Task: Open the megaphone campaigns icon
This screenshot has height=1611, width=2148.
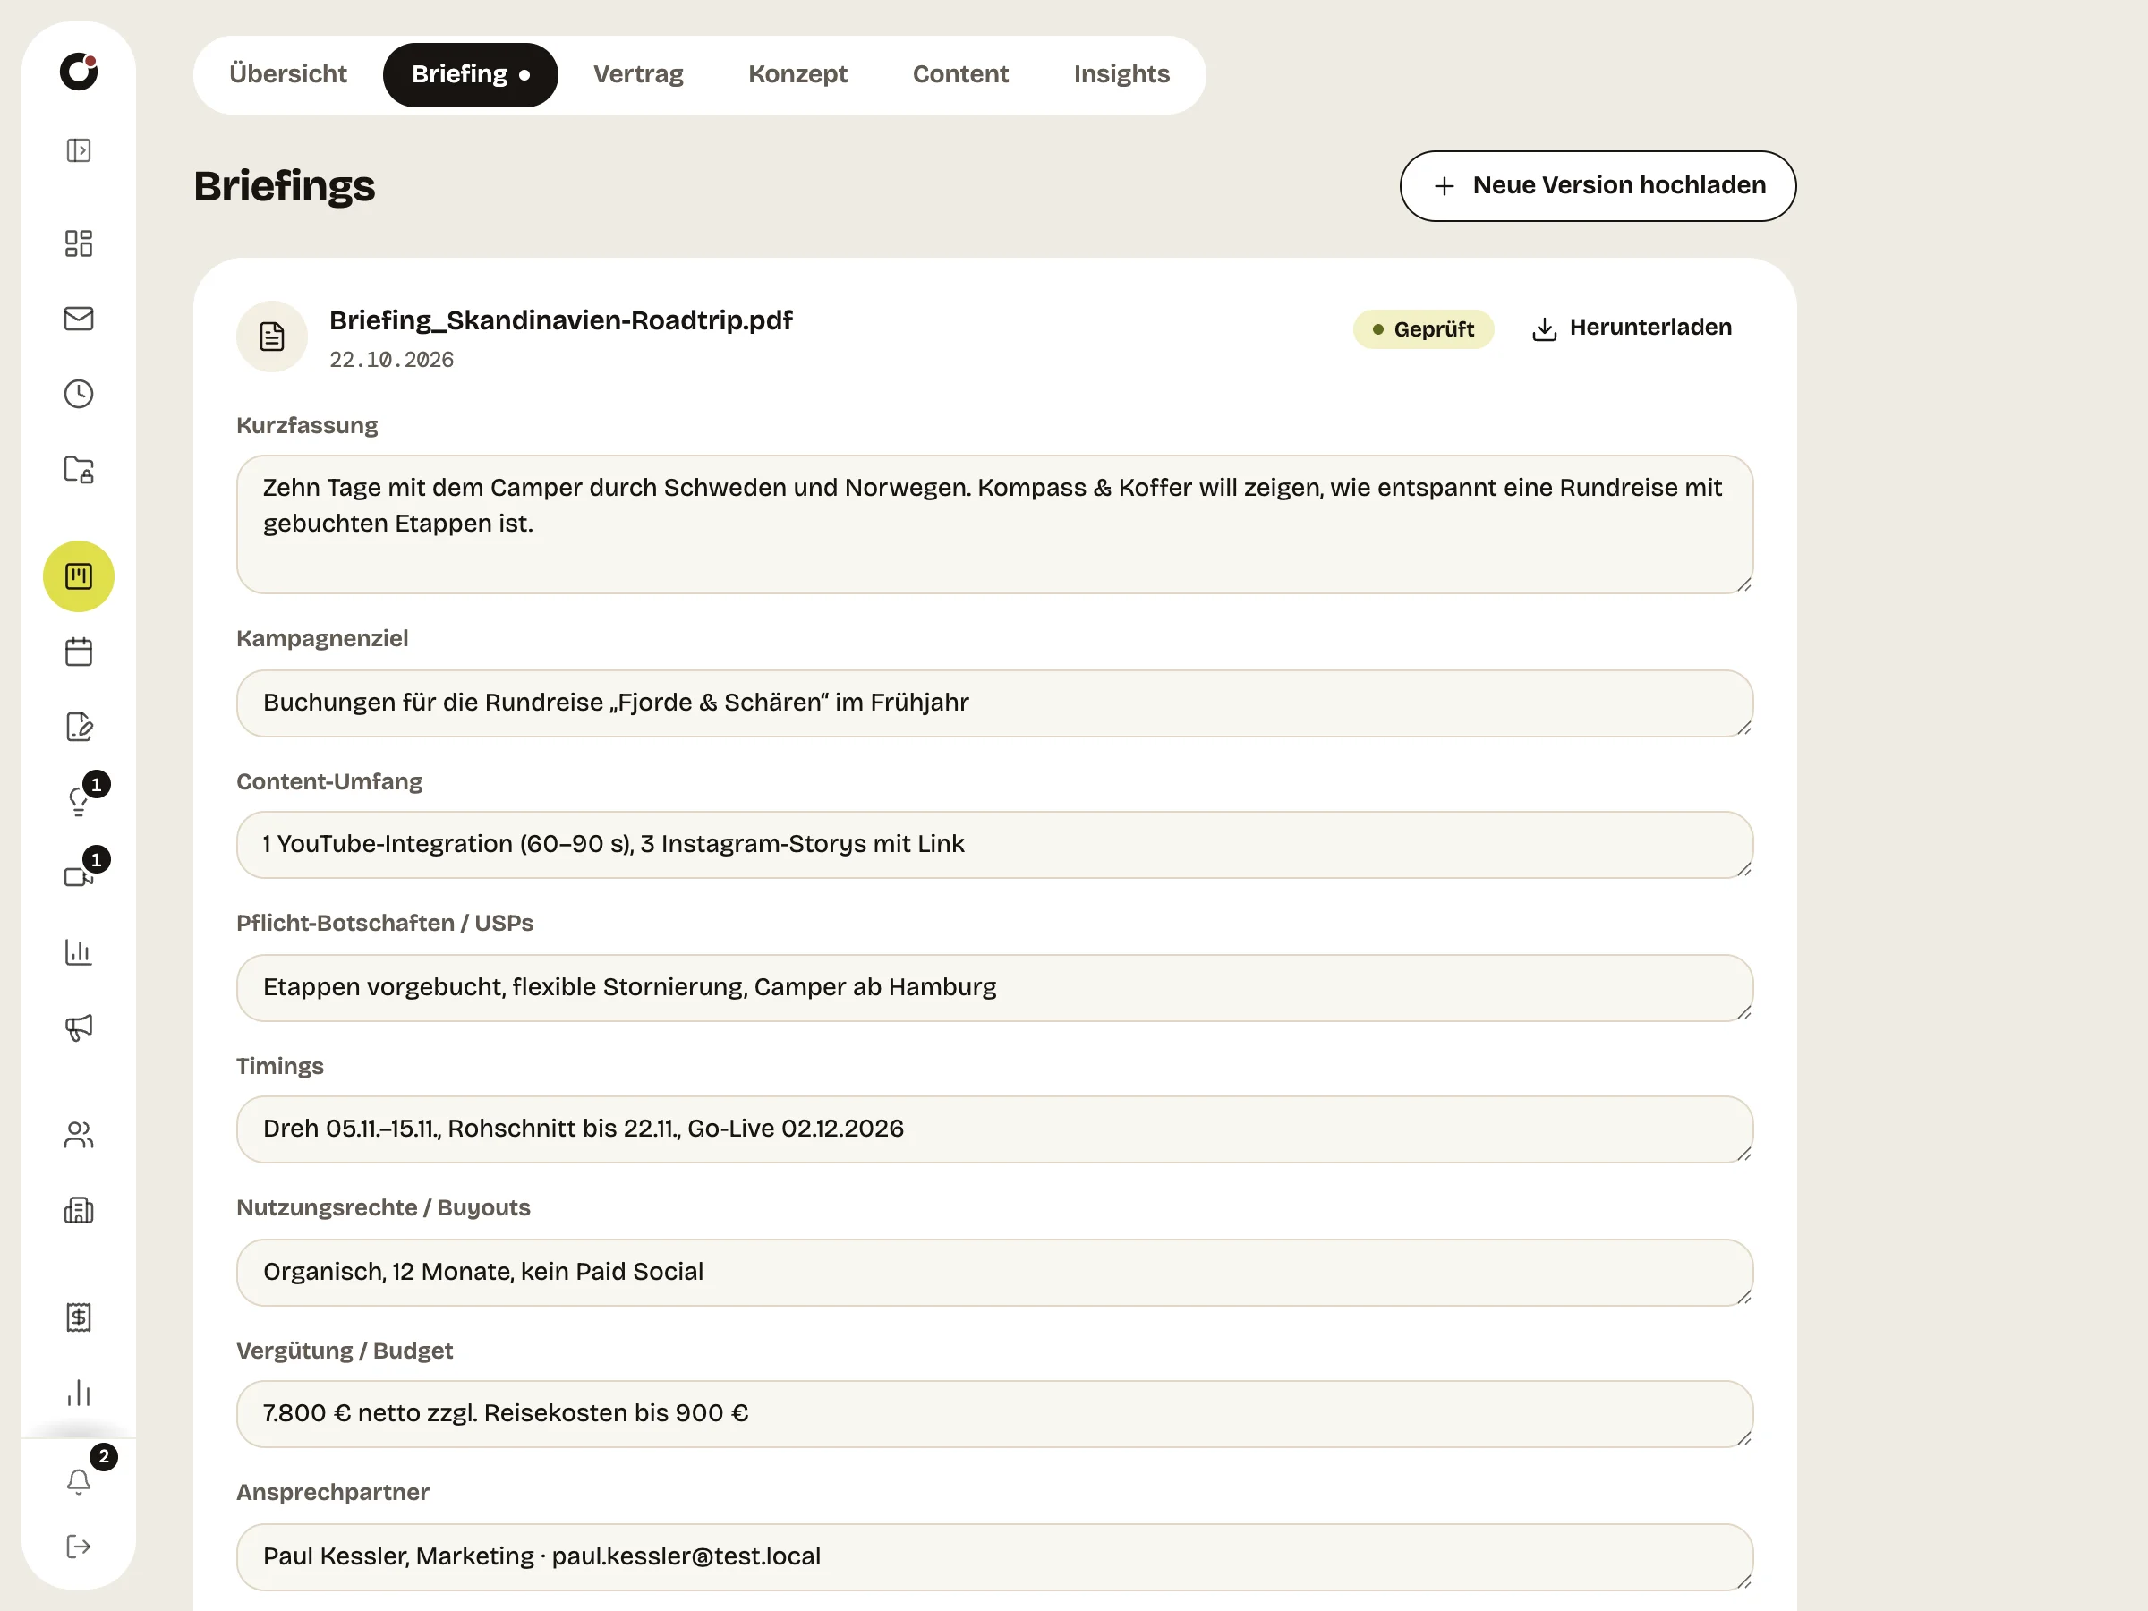Action: (x=79, y=1027)
